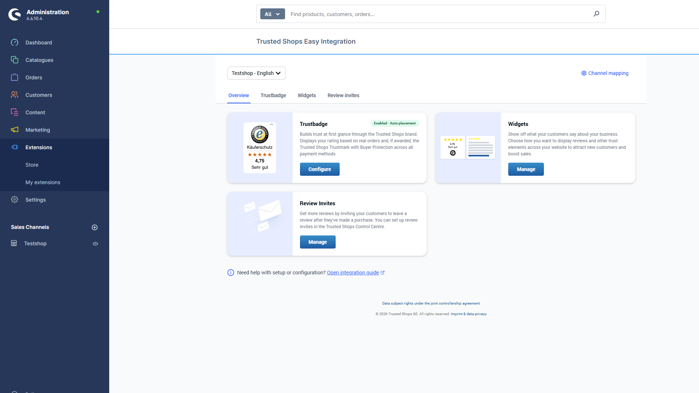This screenshot has width=699, height=393.
Task: Select the Catalogues icon
Action: coord(15,60)
